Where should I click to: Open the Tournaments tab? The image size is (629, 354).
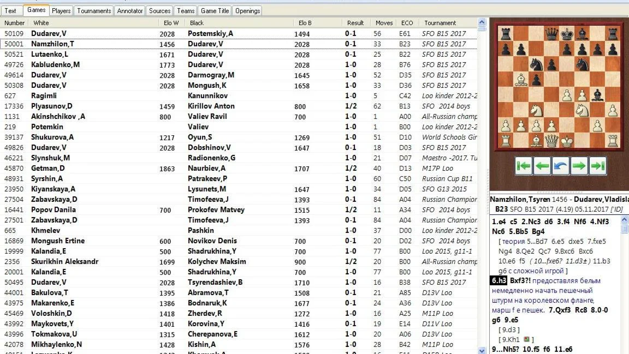94,11
